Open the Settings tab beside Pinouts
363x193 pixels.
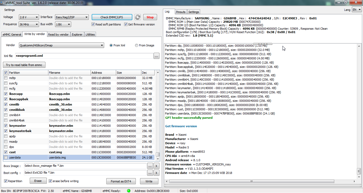(193, 12)
